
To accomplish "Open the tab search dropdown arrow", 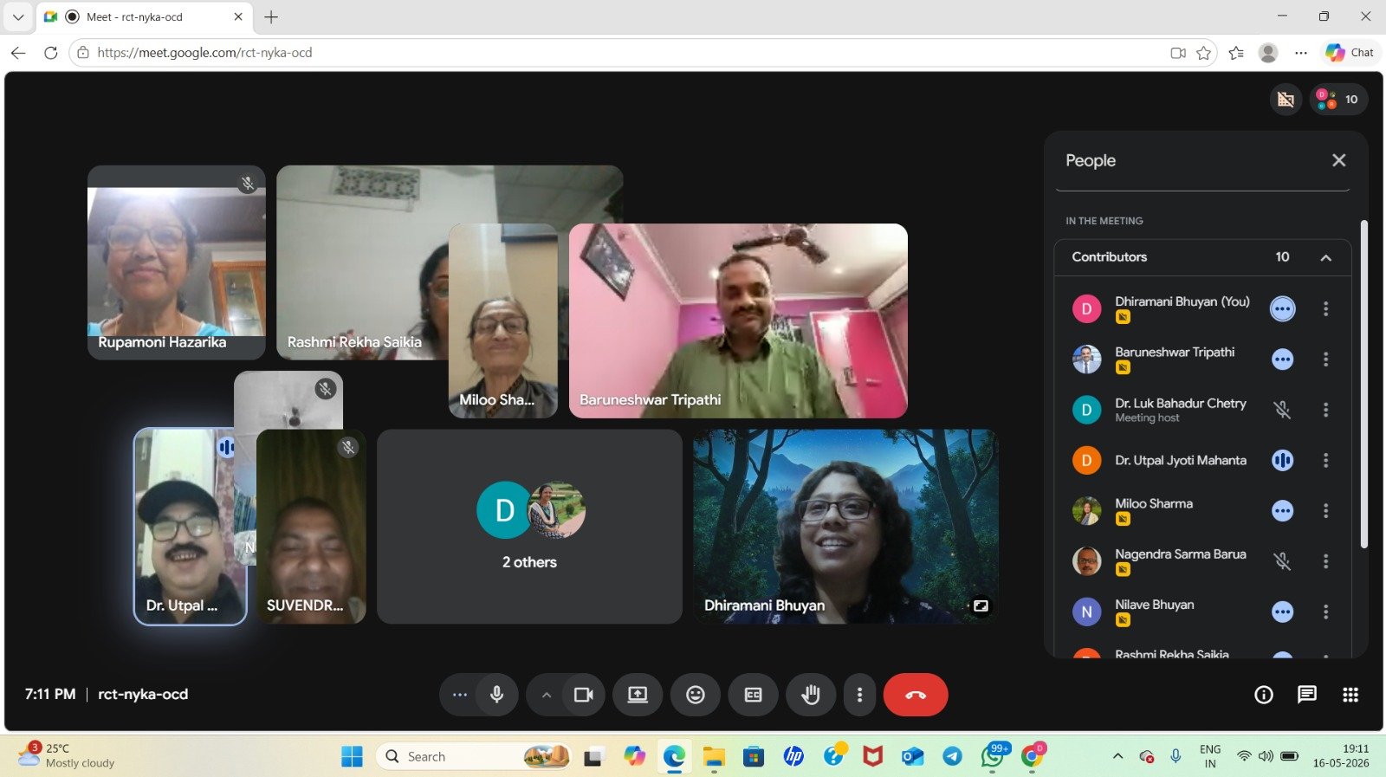I will point(17,17).
